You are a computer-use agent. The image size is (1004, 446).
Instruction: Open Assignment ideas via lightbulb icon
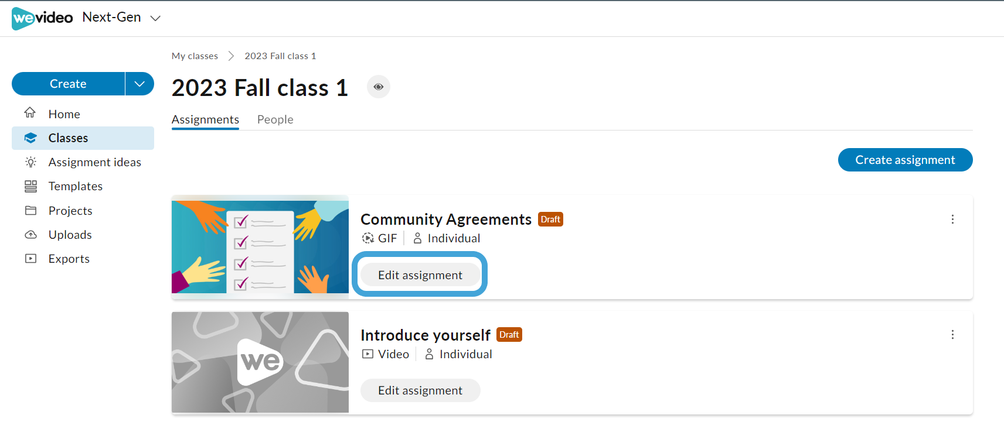point(30,162)
